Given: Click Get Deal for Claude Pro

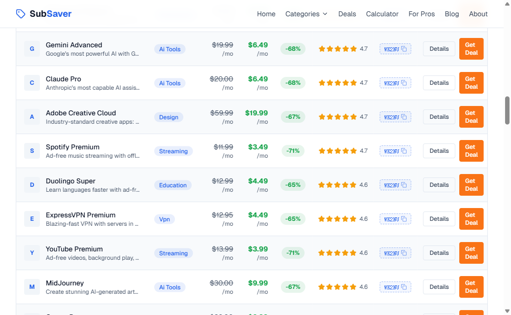Looking at the screenshot, I should (x=471, y=83).
